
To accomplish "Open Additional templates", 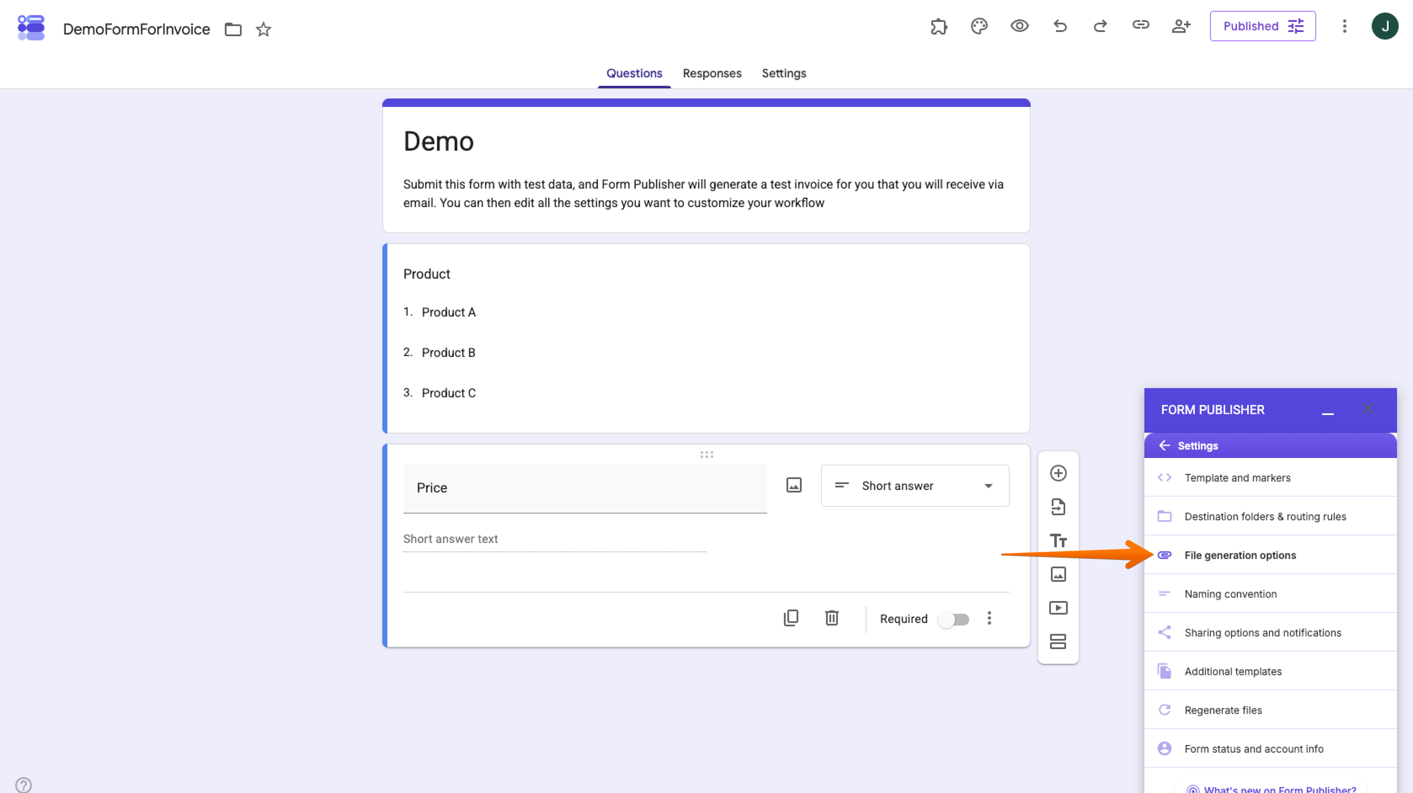I will point(1270,670).
